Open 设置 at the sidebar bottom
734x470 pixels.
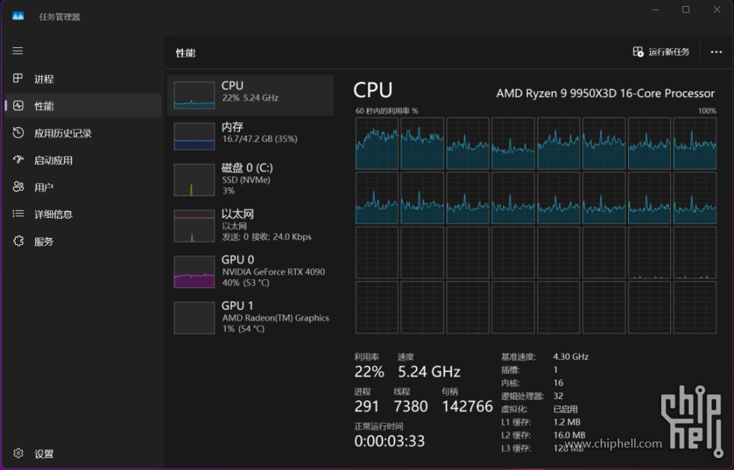tap(83, 454)
